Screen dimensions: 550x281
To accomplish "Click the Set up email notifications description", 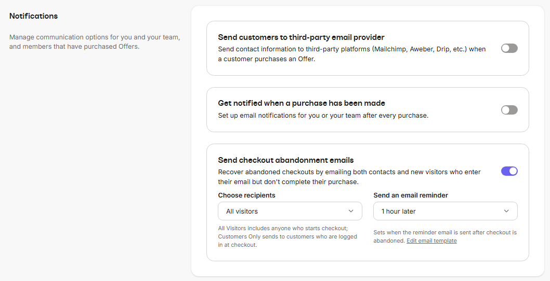I will coord(323,116).
